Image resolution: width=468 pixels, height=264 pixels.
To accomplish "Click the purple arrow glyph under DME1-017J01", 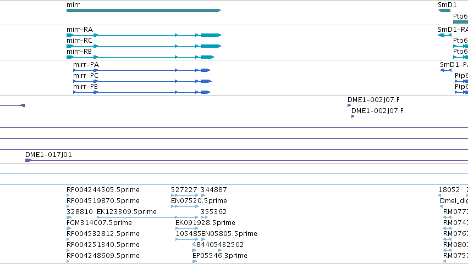I will coord(29,160).
